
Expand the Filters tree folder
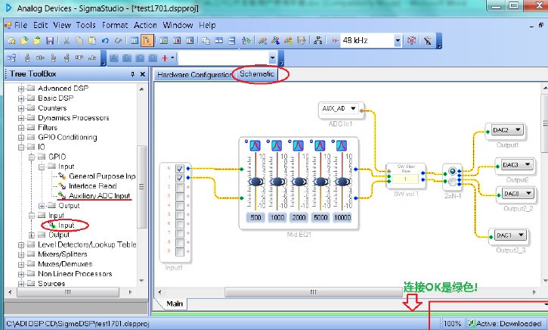[x=21, y=128]
